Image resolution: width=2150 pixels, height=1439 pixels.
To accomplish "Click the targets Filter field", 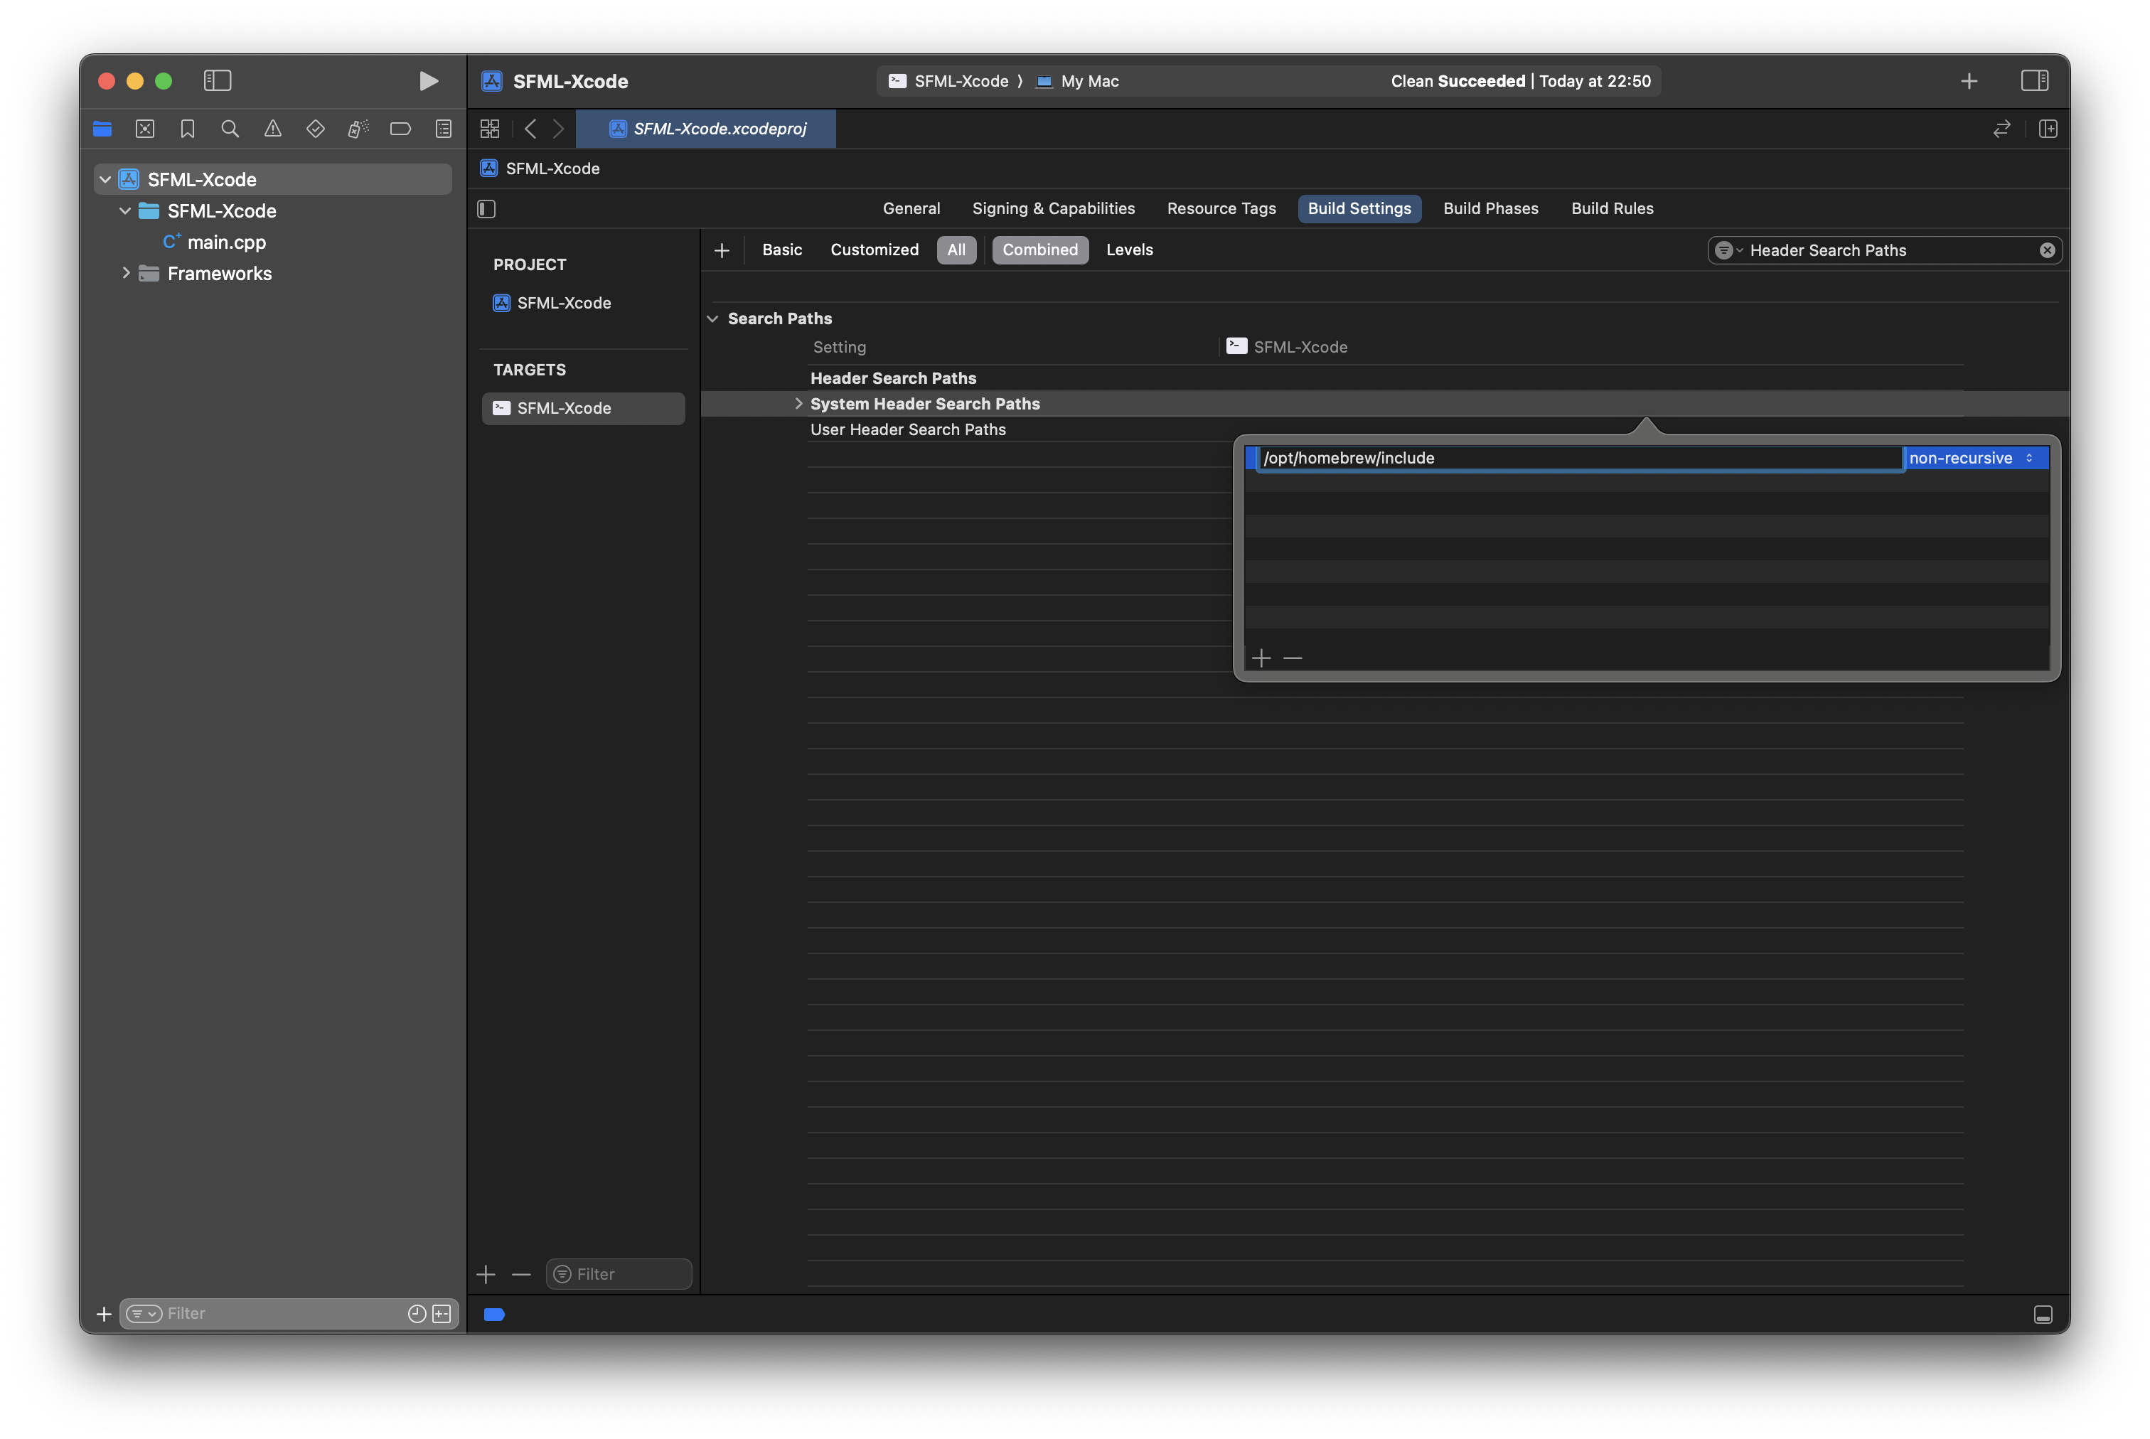I will 619,1273.
